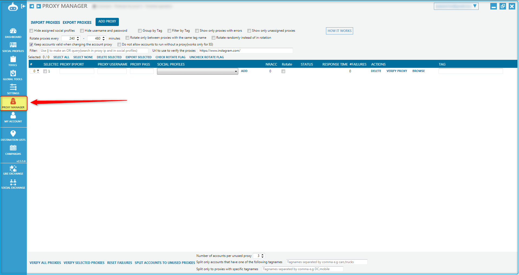The image size is (519, 275).
Task: Go forward with the right arrow icon
Action: coord(39,6)
